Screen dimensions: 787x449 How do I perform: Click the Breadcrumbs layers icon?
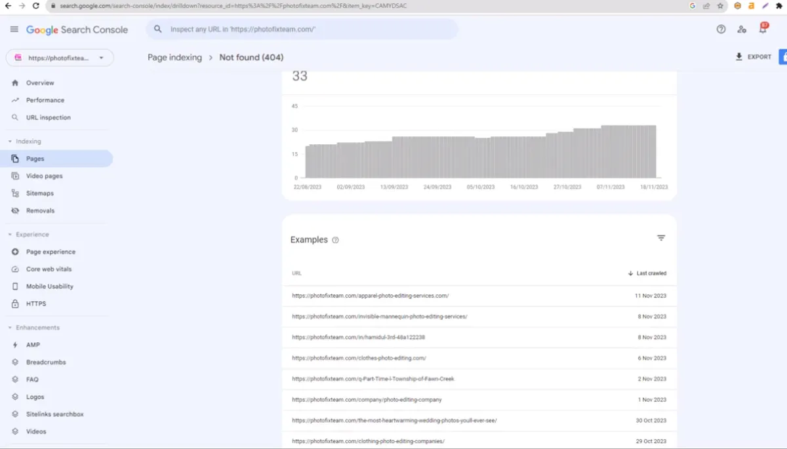[x=15, y=362]
